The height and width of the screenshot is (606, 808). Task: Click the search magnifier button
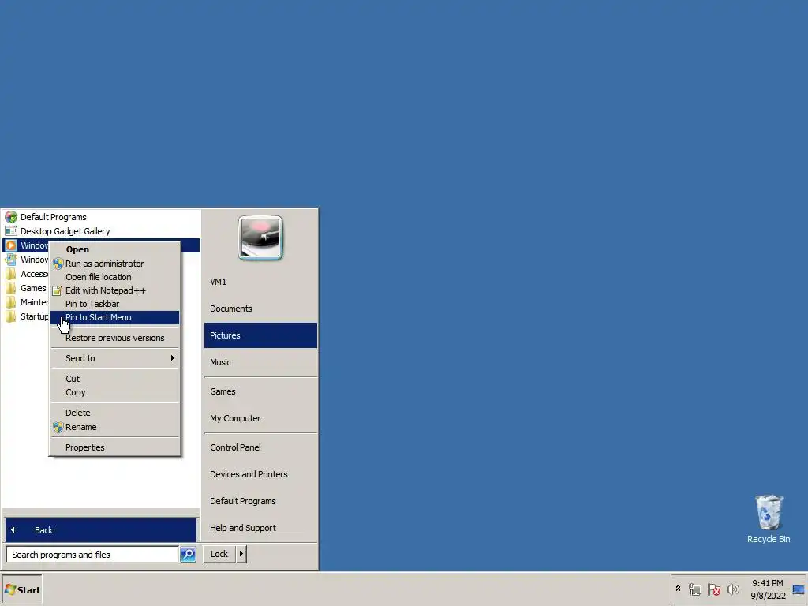click(x=188, y=555)
